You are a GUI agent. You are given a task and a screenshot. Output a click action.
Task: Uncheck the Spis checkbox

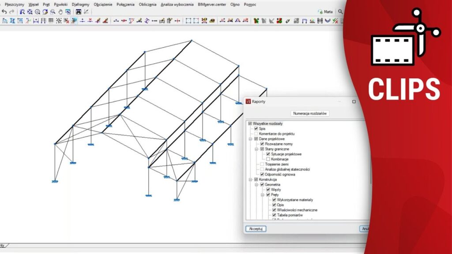[x=256, y=129]
